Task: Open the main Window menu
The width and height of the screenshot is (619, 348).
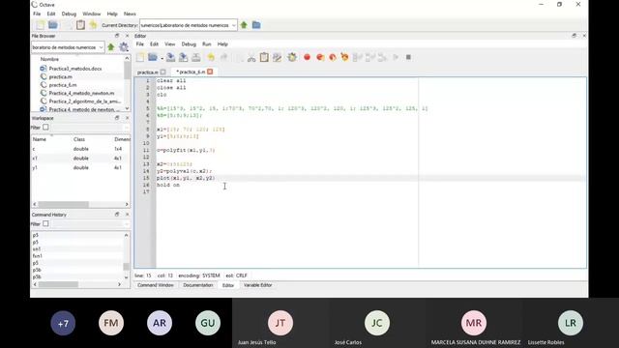Action: click(91, 14)
